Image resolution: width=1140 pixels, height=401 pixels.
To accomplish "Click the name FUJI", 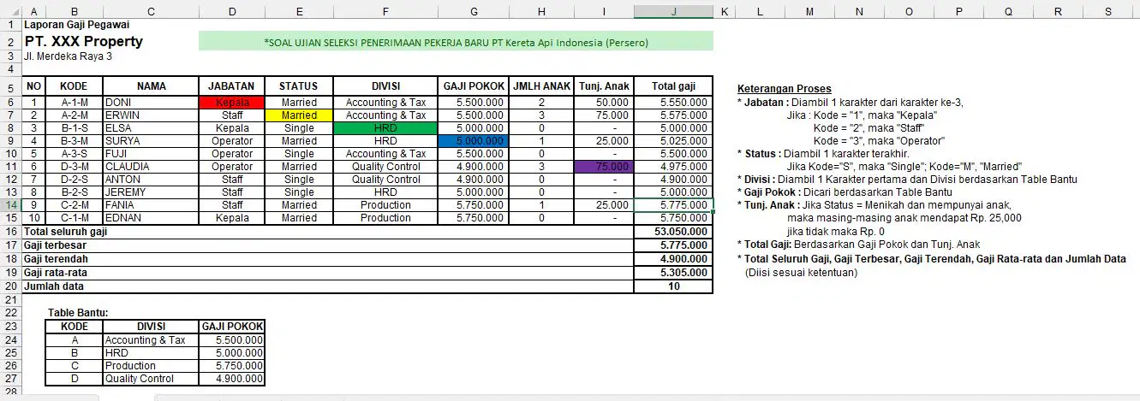I will click(117, 153).
